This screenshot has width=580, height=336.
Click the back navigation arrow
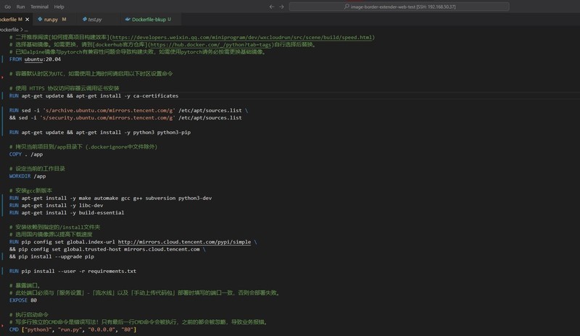pyautogui.click(x=272, y=7)
